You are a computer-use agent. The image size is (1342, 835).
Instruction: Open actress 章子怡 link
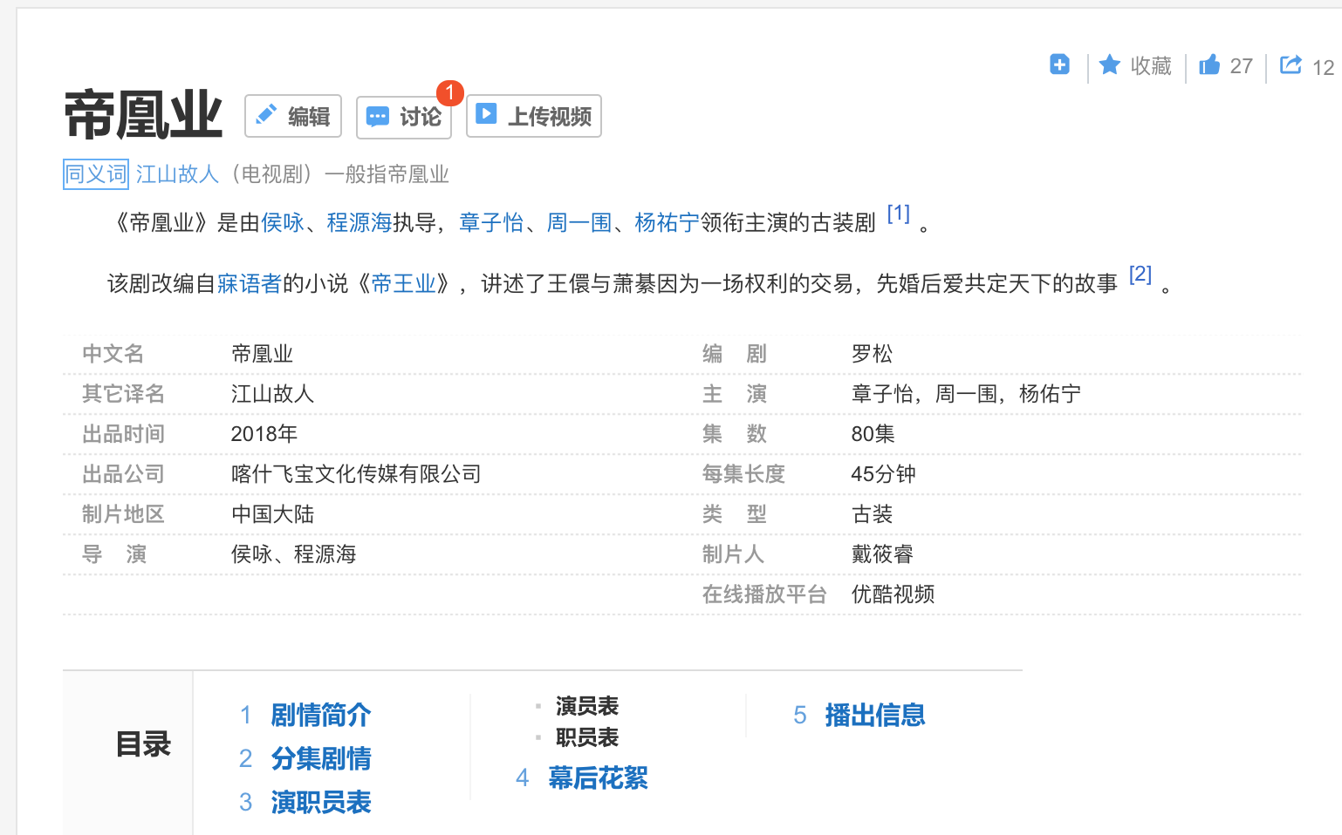click(491, 223)
